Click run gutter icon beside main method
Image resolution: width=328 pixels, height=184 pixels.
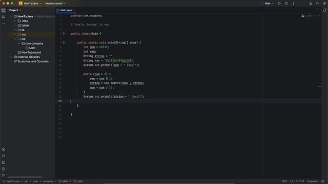point(64,42)
